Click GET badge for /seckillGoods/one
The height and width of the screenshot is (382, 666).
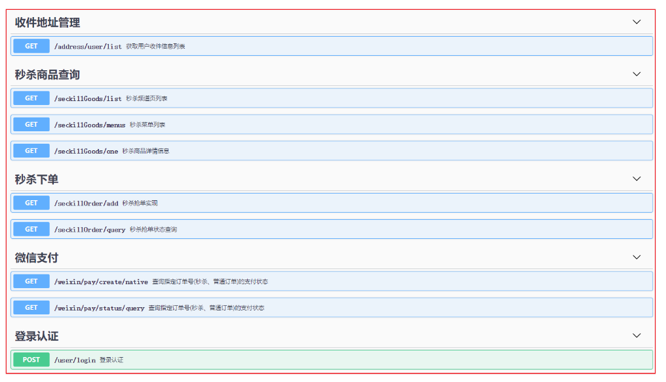(31, 151)
